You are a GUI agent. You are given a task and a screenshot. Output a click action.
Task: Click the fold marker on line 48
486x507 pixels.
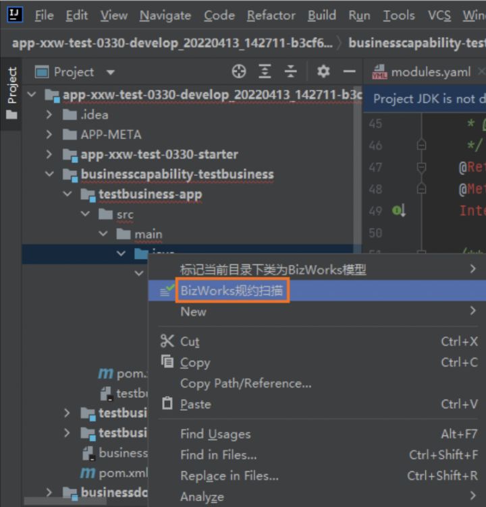pos(421,188)
